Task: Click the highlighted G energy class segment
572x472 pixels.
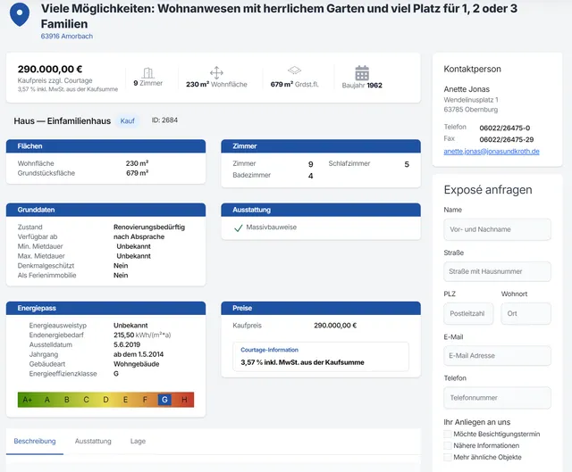Action: tap(164, 400)
